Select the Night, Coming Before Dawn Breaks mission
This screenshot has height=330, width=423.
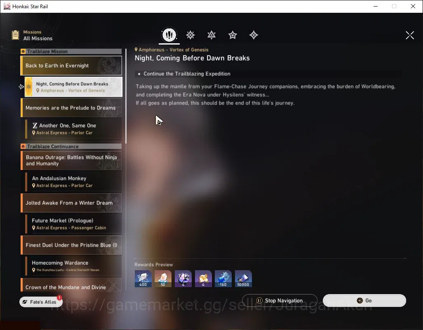coord(73,87)
